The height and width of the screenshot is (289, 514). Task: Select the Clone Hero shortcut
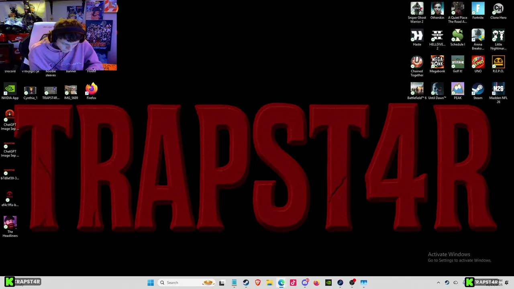pos(498,11)
